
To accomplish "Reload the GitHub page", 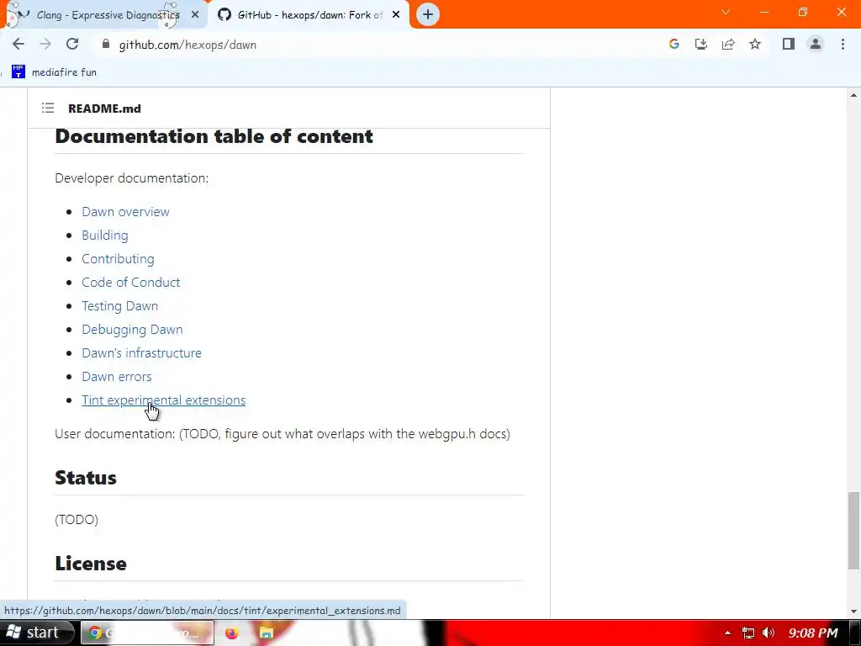I will pyautogui.click(x=72, y=45).
